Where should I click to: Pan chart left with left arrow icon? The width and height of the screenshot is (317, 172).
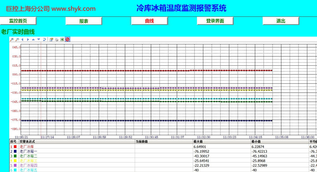(22, 40)
